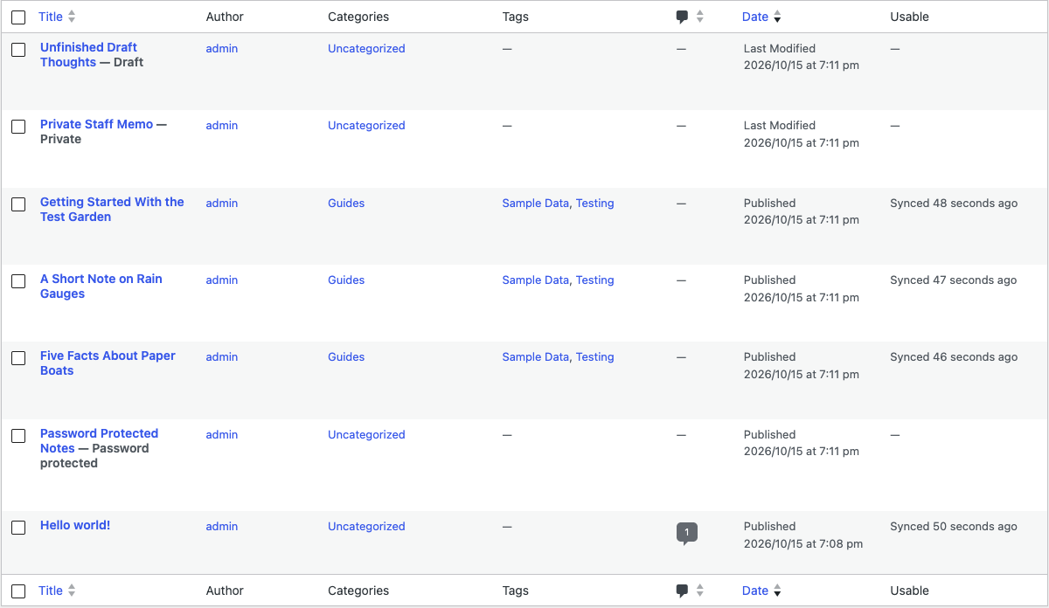Select the Private Staff Memo checkbox

pos(18,127)
